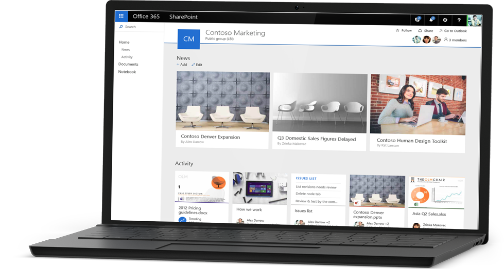The image size is (504, 269).
Task: Click the Office 365 title in header
Action: point(146,16)
